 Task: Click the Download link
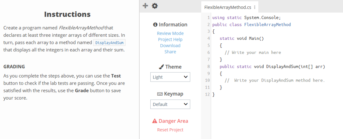(x=170, y=45)
